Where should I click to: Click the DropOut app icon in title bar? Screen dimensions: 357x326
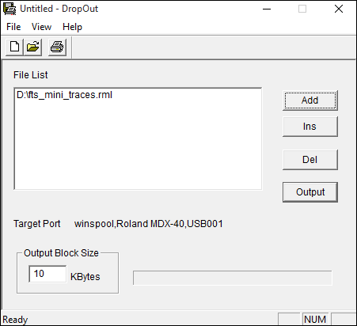click(9, 9)
